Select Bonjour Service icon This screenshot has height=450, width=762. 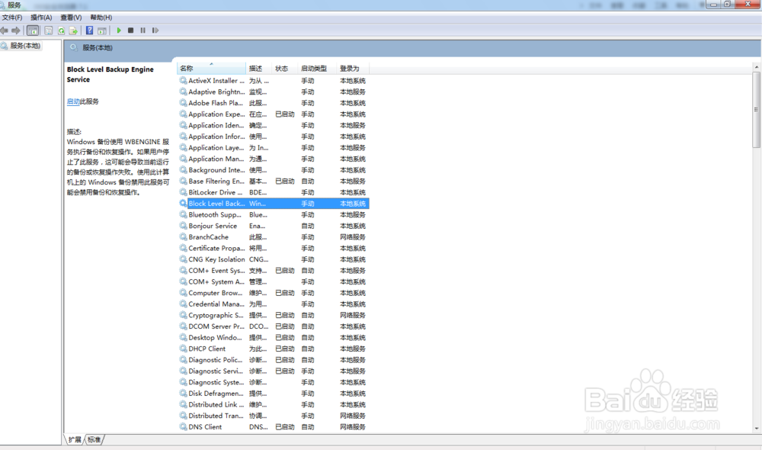click(183, 226)
